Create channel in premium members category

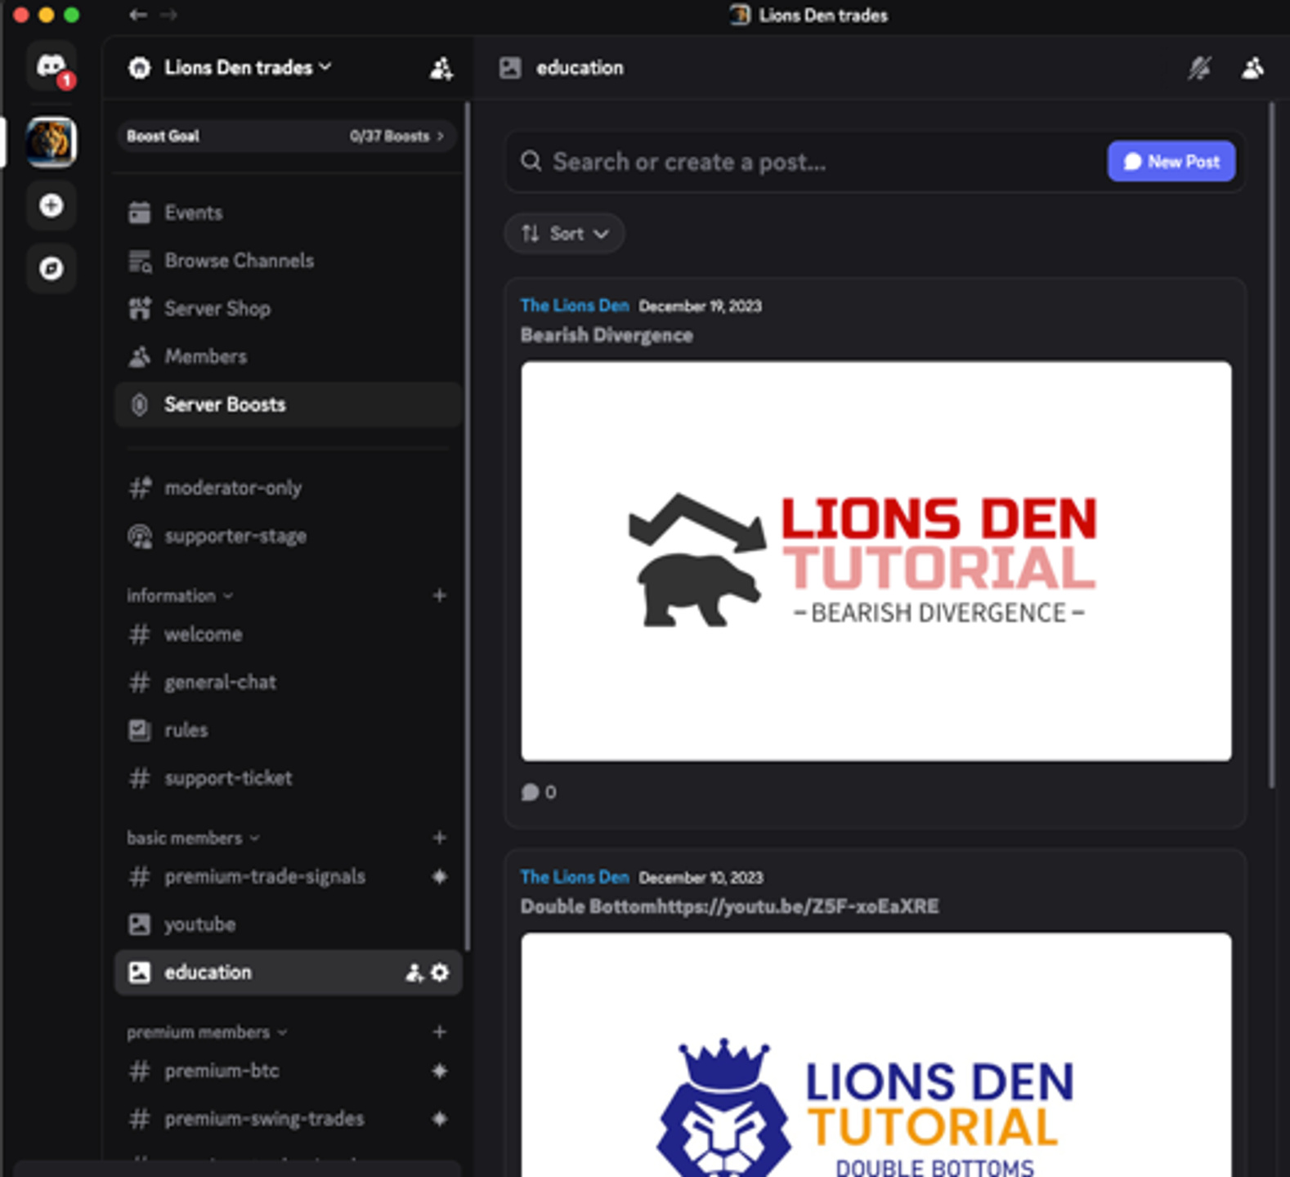(x=440, y=1032)
